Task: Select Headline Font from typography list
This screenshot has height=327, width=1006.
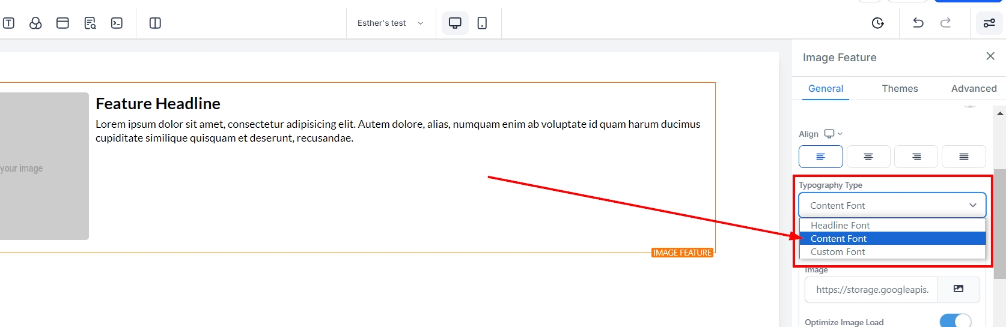Action: coord(840,225)
